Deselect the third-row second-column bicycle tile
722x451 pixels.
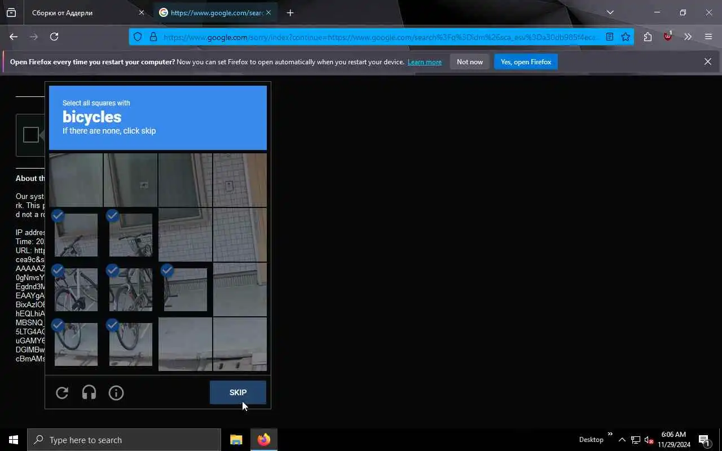click(131, 289)
